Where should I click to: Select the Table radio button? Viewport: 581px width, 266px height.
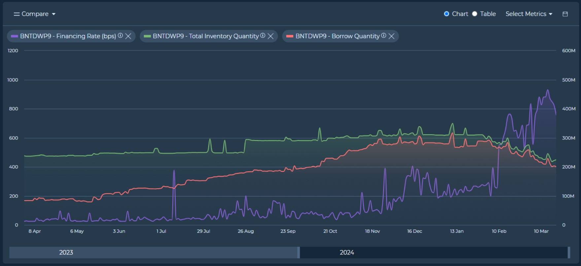click(x=475, y=14)
